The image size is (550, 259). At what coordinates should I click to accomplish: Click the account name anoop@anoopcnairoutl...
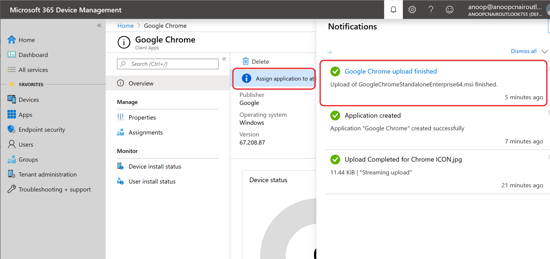click(x=505, y=7)
